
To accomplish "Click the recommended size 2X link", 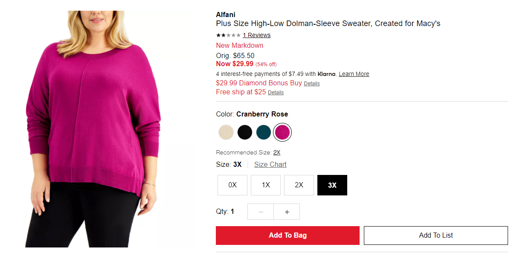I will [x=277, y=152].
